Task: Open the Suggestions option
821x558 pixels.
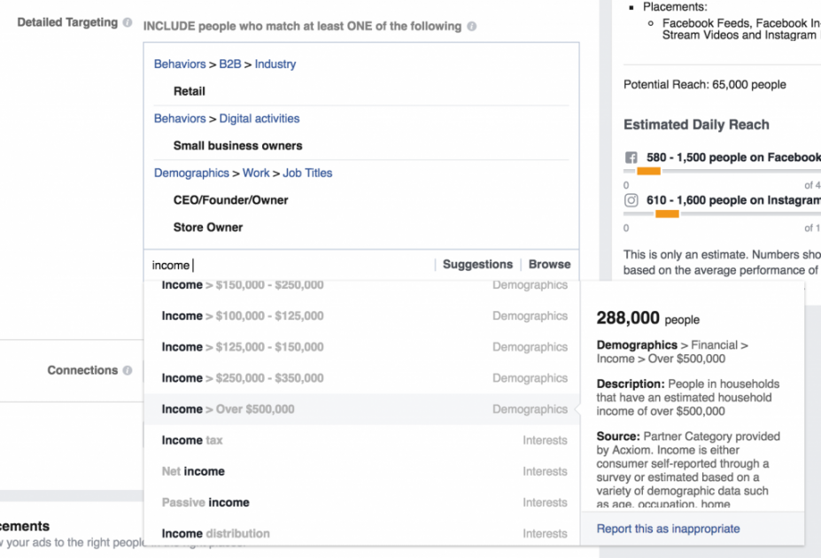Action: [477, 263]
